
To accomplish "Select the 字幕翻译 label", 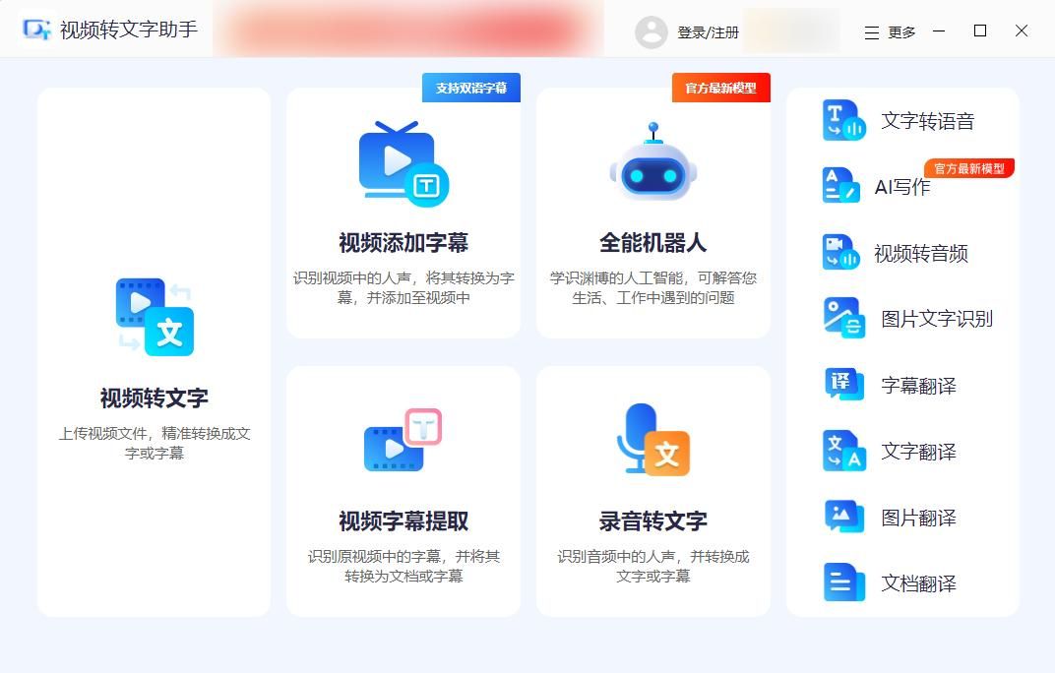I will coord(918,386).
